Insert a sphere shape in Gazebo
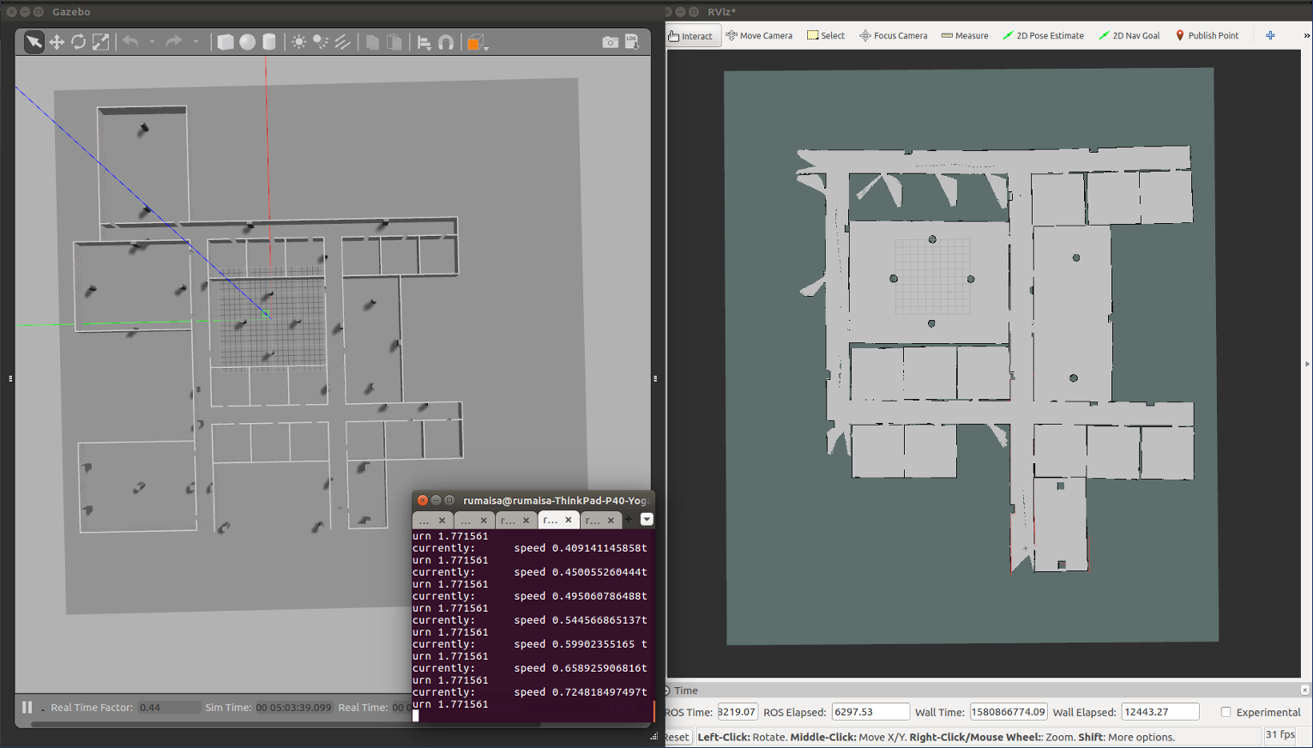1313x748 pixels. point(247,42)
